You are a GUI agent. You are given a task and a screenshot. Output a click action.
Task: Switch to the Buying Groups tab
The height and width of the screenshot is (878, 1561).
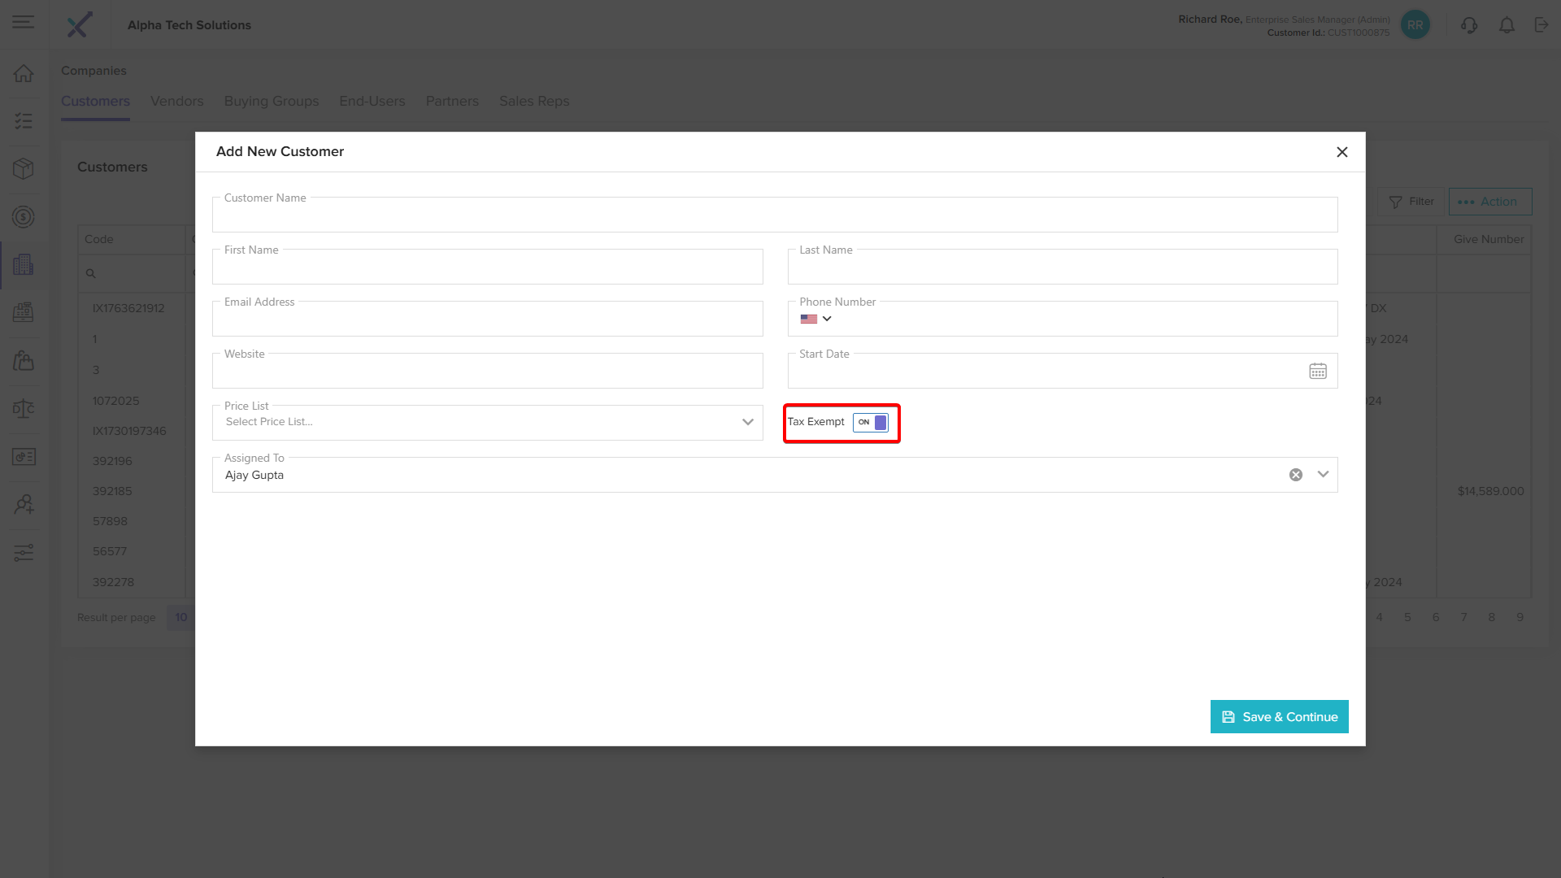pos(272,102)
